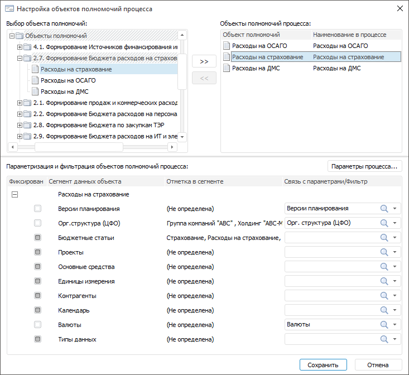Click the magnifier icon in the Валюты row
Image resolution: width=409 pixels, height=375 pixels.
[x=384, y=324]
